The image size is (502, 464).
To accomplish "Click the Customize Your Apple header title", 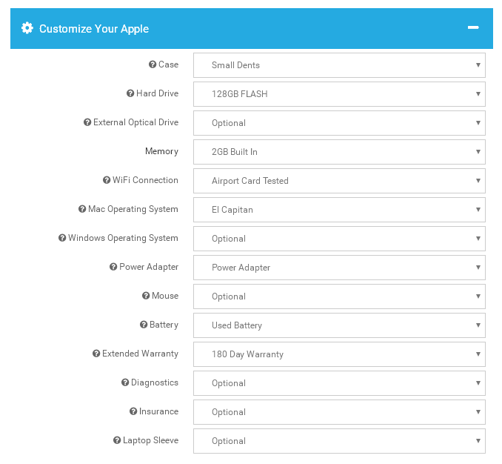I will tap(94, 28).
